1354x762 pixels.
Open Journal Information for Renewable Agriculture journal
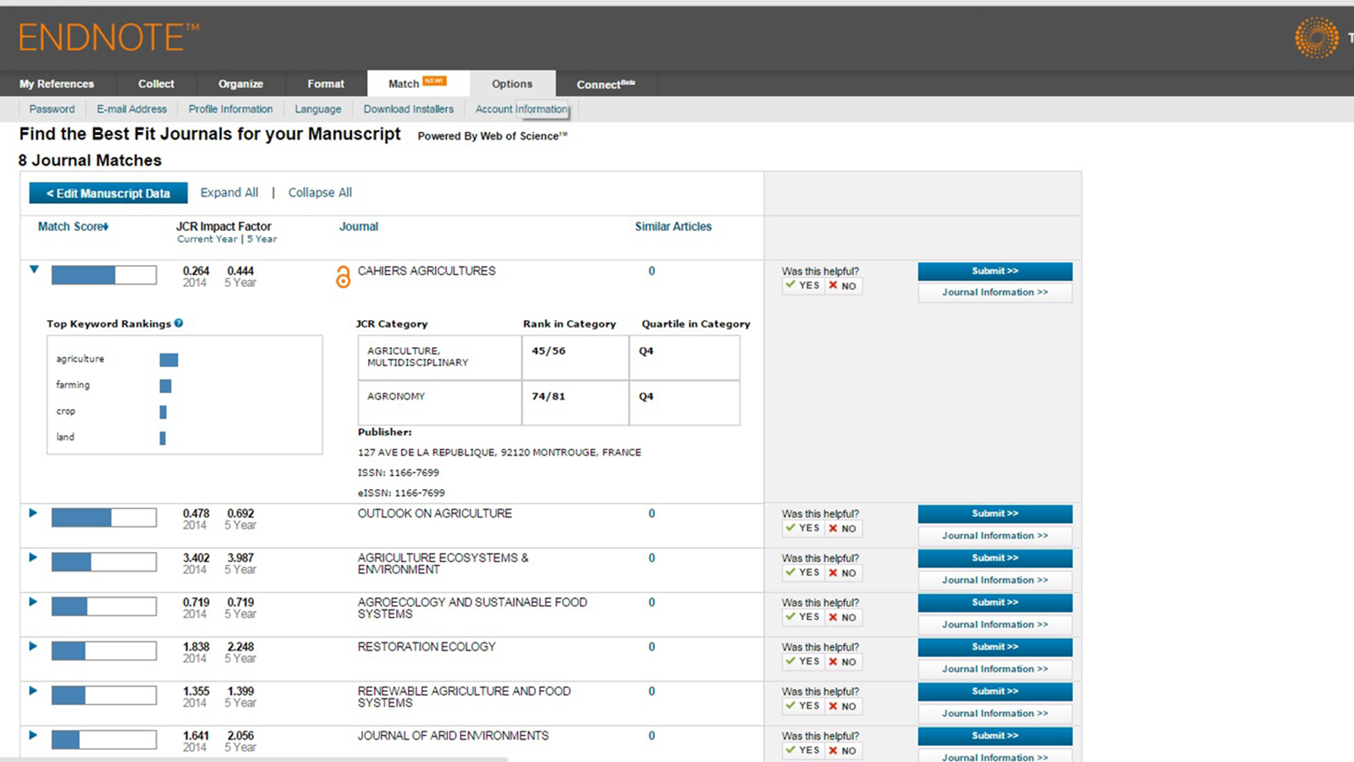(995, 714)
